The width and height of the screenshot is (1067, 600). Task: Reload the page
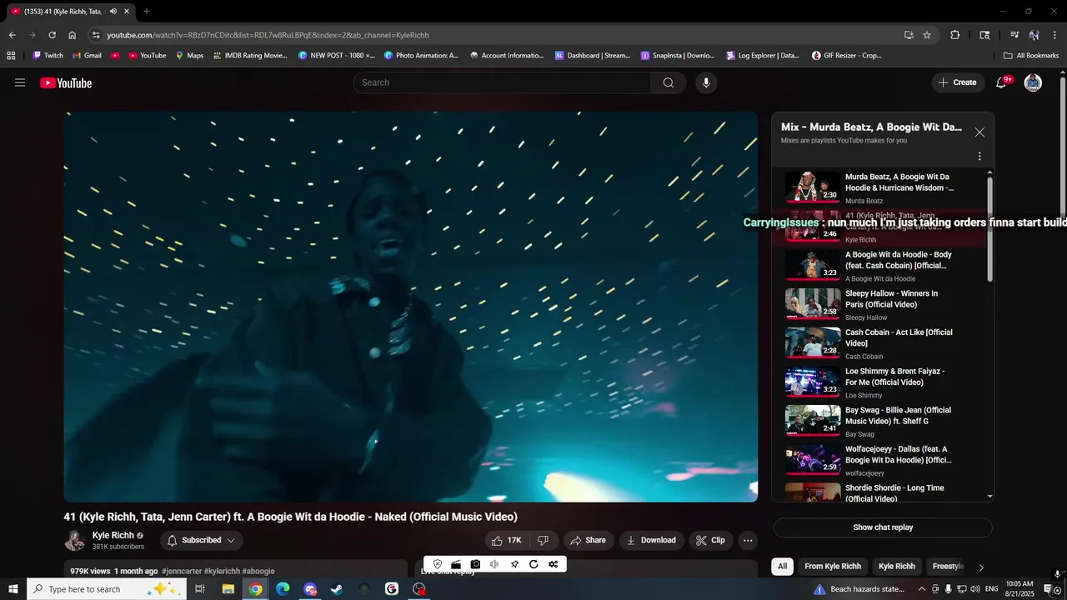click(52, 35)
